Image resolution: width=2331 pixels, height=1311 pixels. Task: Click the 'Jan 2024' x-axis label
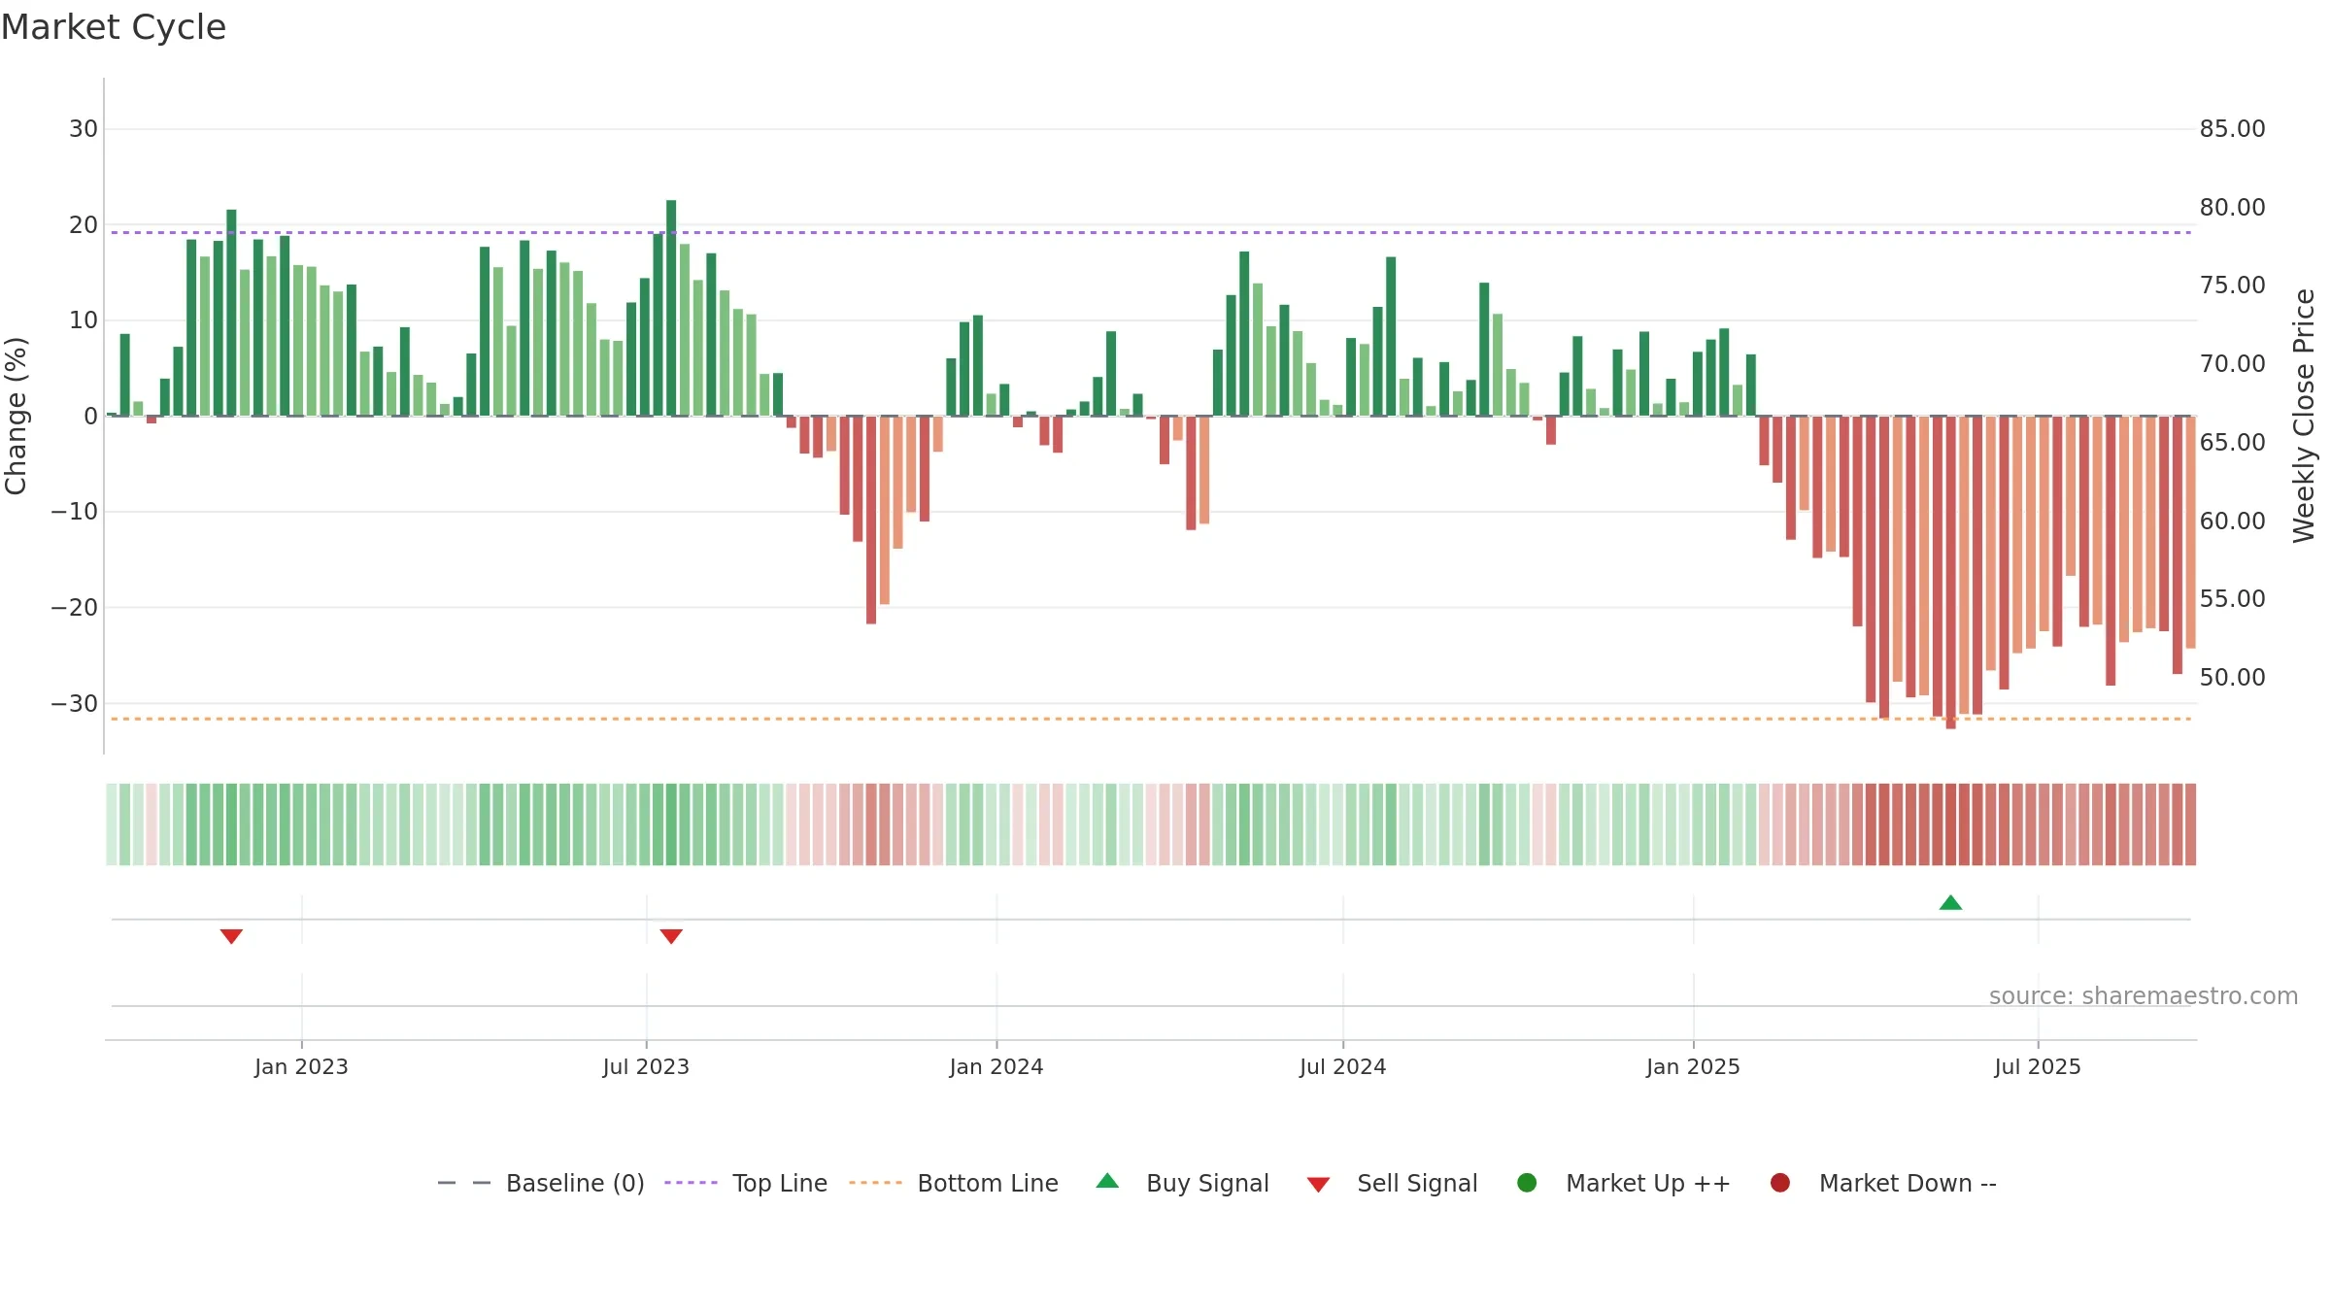click(x=997, y=1067)
